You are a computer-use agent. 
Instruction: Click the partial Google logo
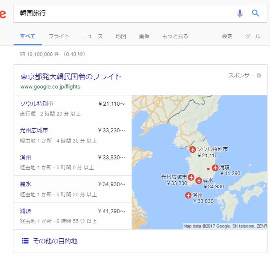pyautogui.click(x=3, y=14)
